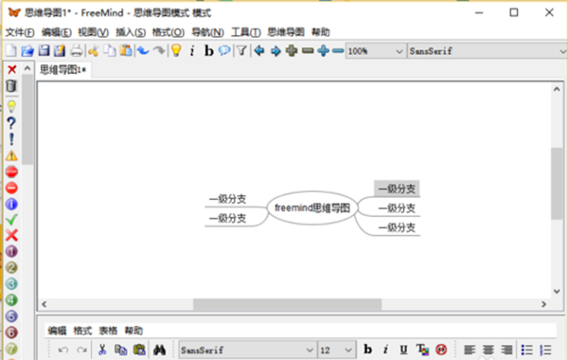Select the freemind思维导图 root node
The image size is (568, 360).
pos(312,207)
